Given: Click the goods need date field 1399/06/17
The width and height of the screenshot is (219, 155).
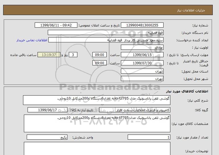Looking at the screenshot, I should click(47, 110).
